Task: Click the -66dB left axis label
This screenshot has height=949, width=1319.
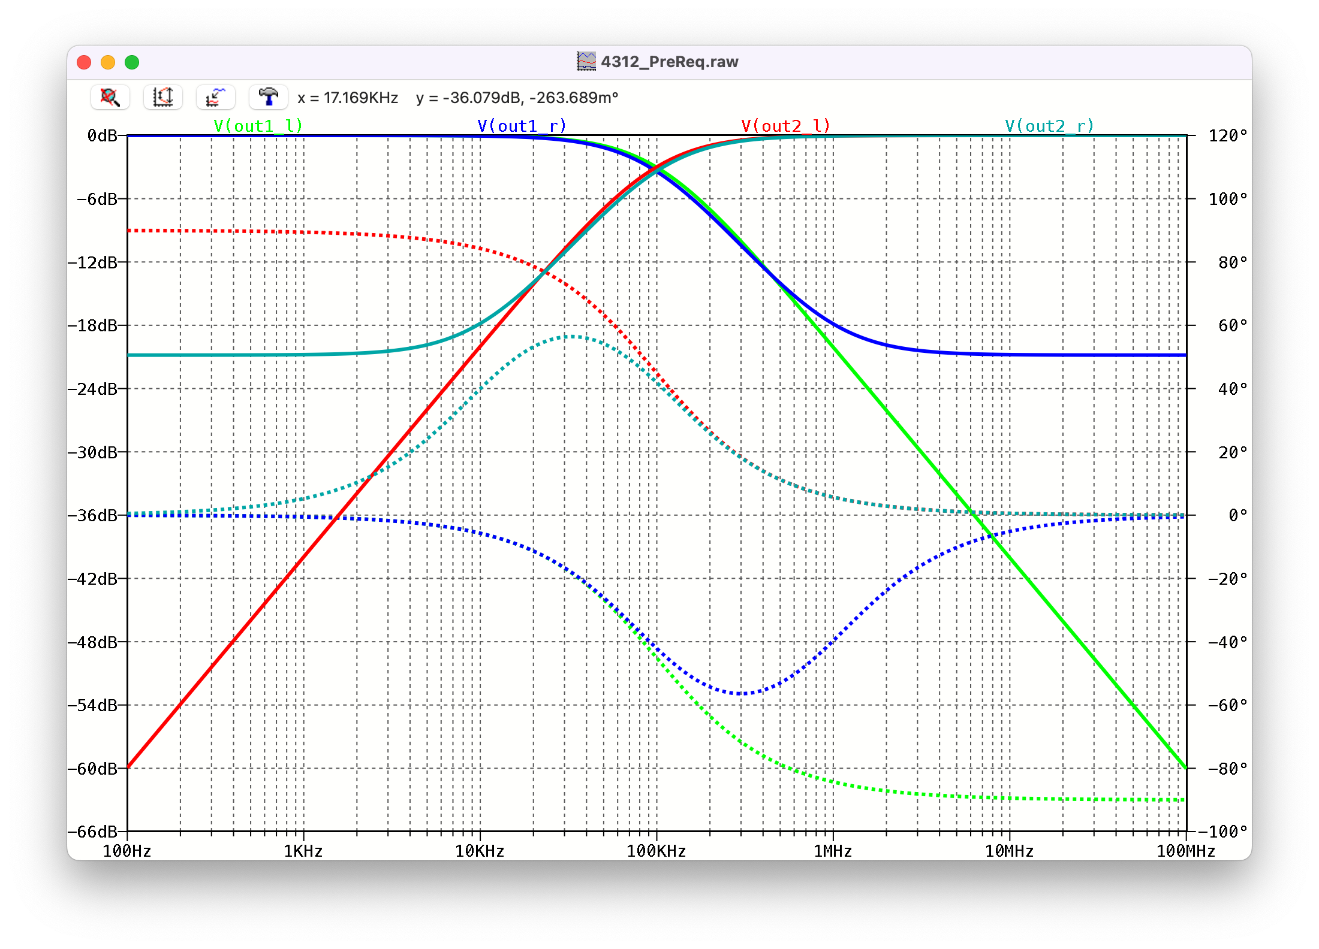Action: (93, 832)
